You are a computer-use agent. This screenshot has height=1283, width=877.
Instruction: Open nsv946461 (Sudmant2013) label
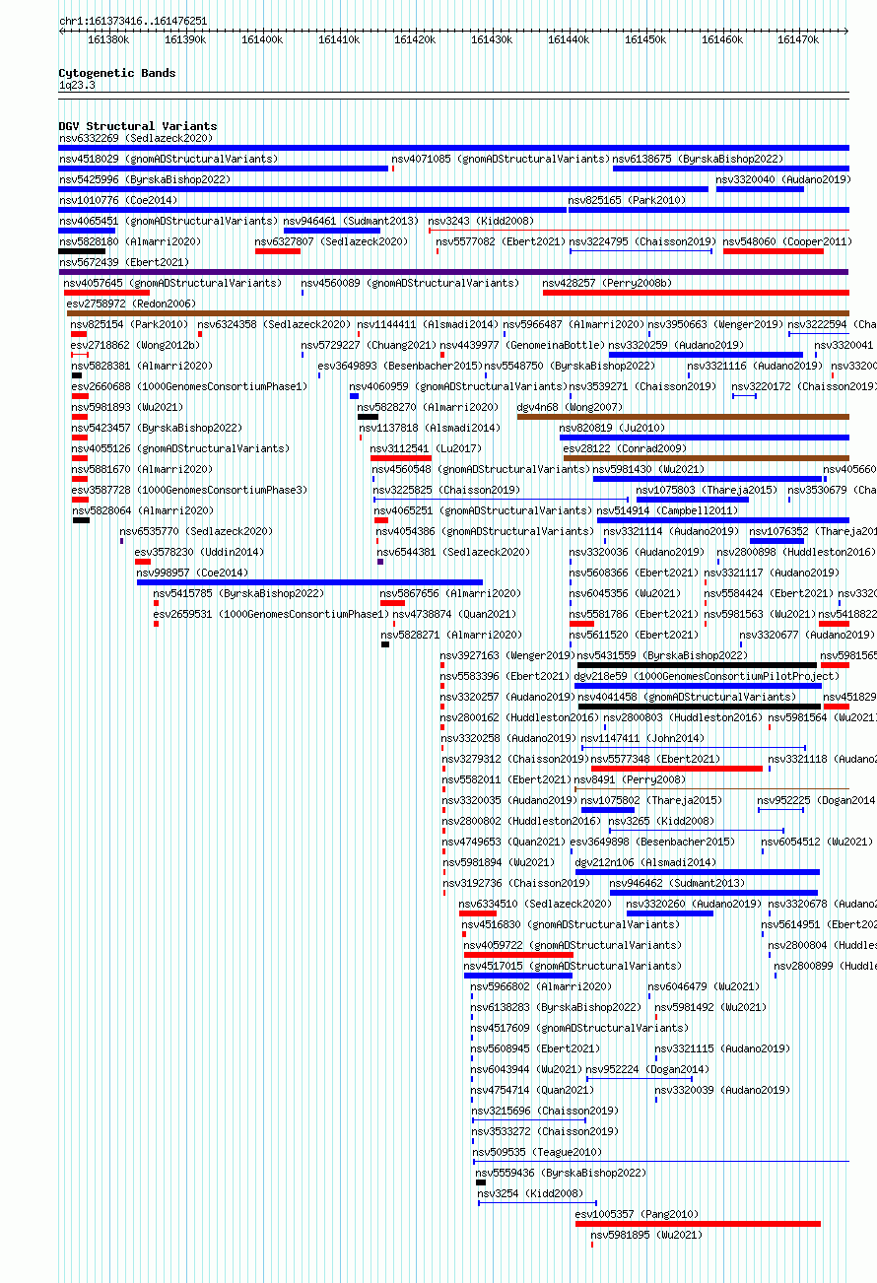351,221
